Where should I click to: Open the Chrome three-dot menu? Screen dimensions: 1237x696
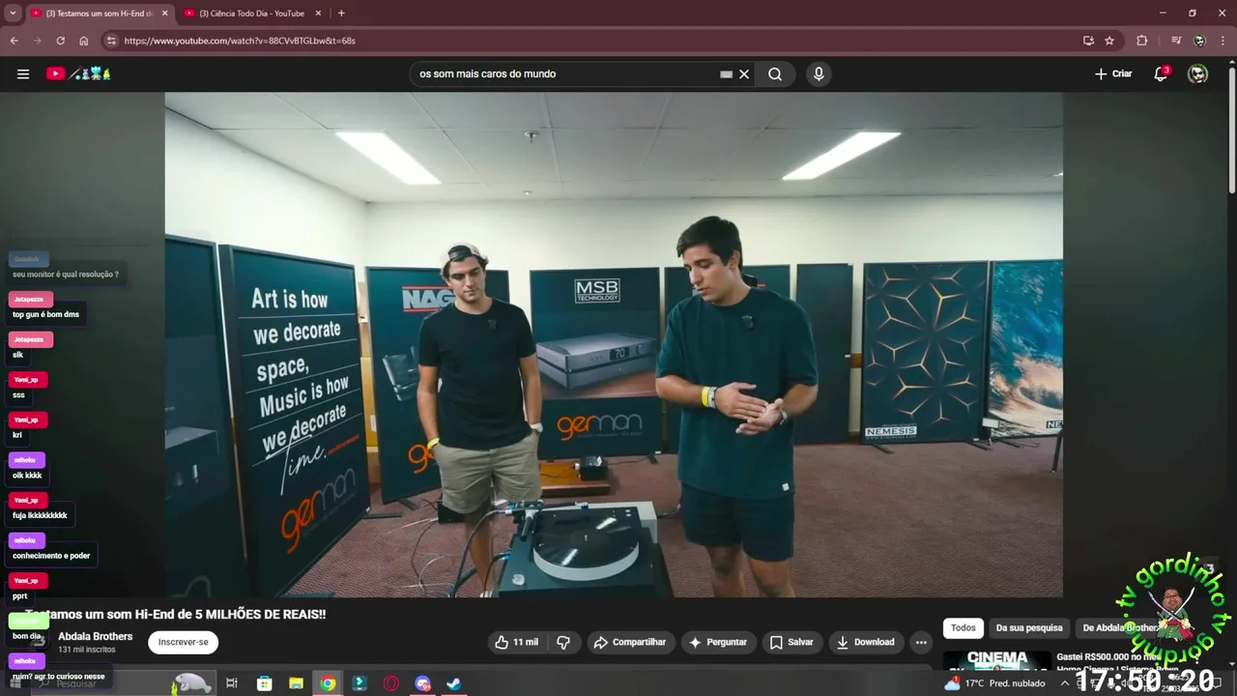coord(1223,41)
